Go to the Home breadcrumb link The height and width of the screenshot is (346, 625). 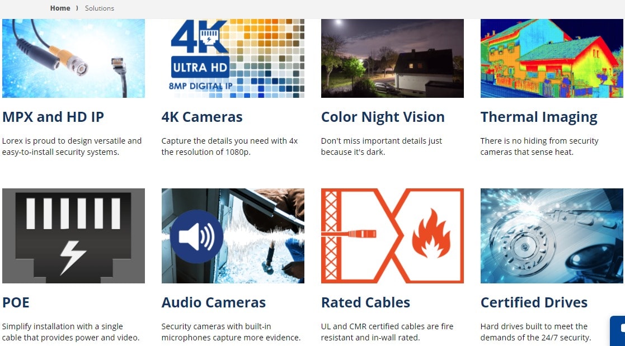click(60, 8)
